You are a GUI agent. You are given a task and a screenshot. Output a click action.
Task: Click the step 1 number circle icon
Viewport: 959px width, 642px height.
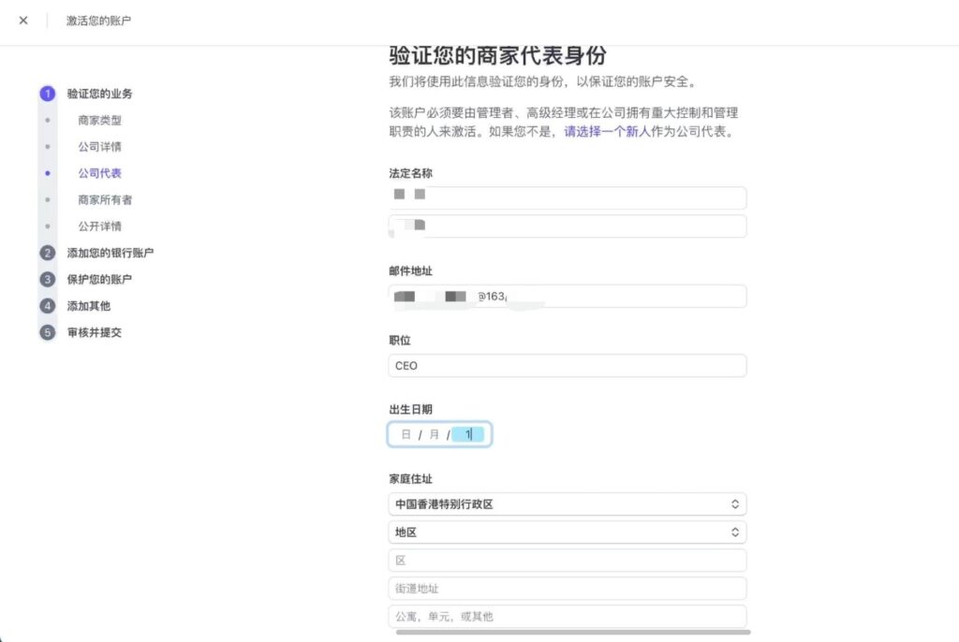(x=48, y=94)
